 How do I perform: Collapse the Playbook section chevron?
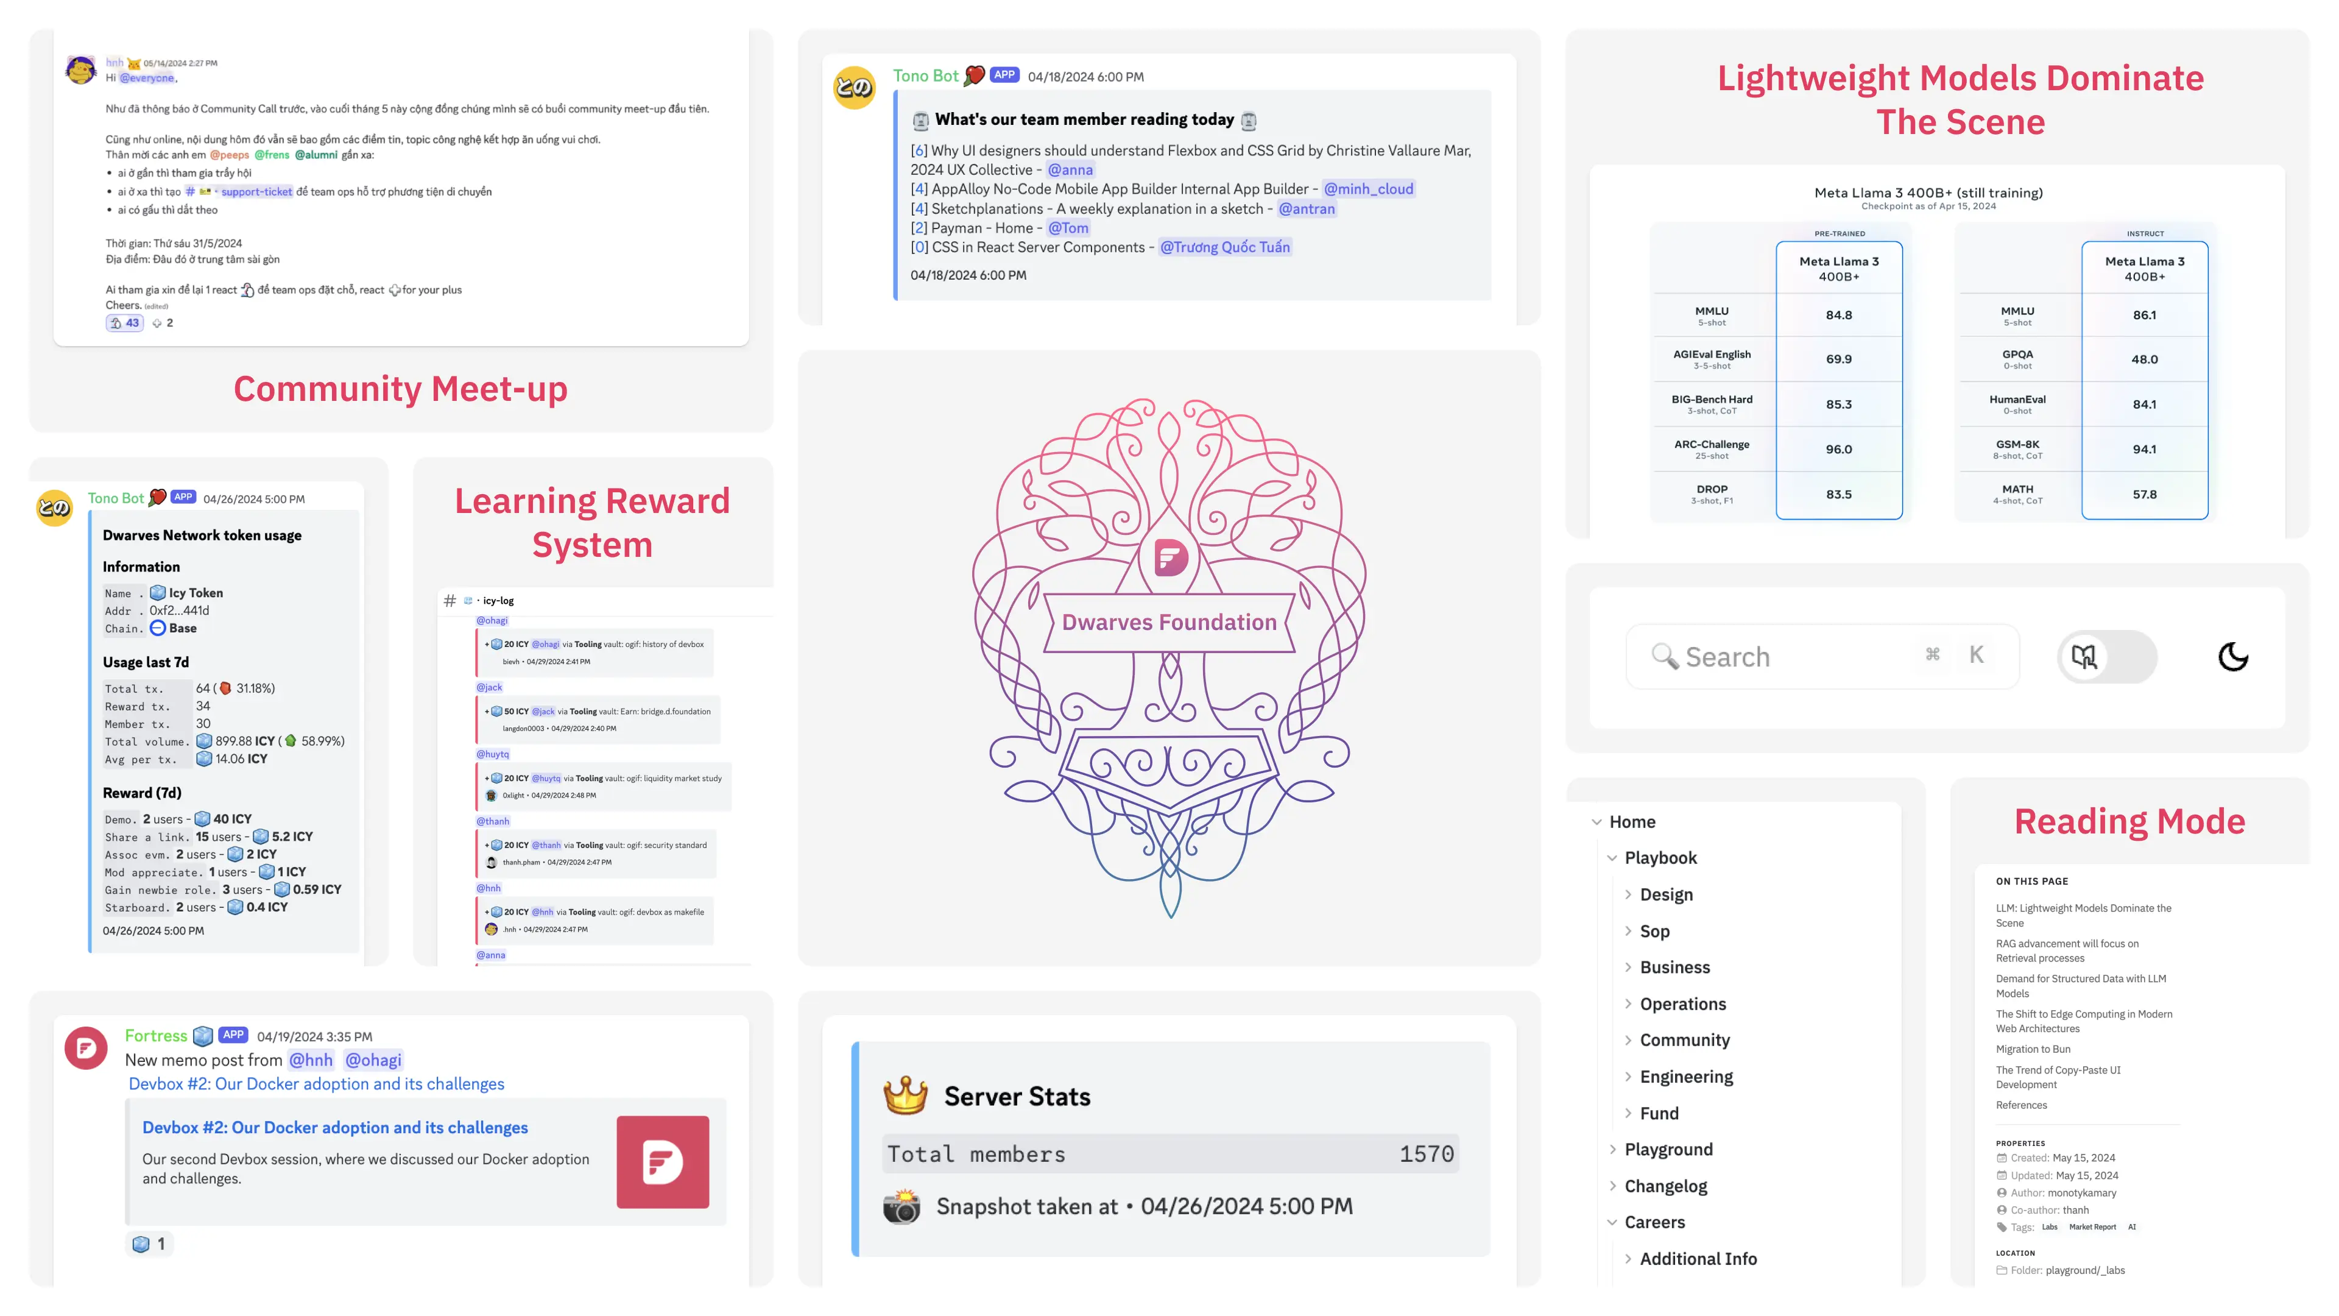(1612, 858)
